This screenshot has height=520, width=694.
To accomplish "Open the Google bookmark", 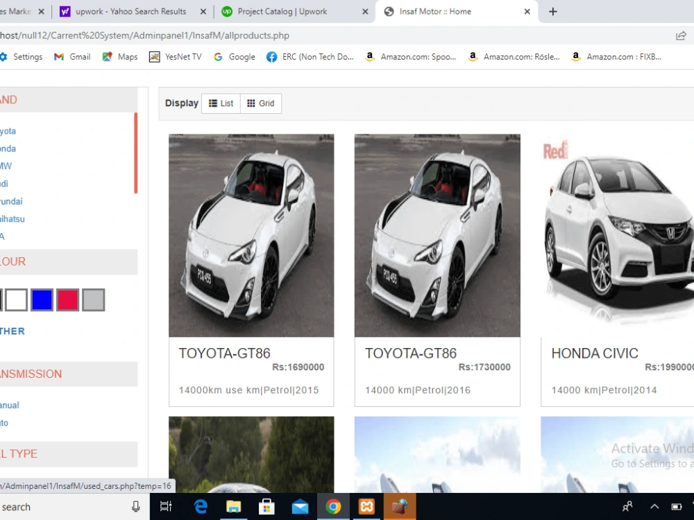I will point(234,57).
